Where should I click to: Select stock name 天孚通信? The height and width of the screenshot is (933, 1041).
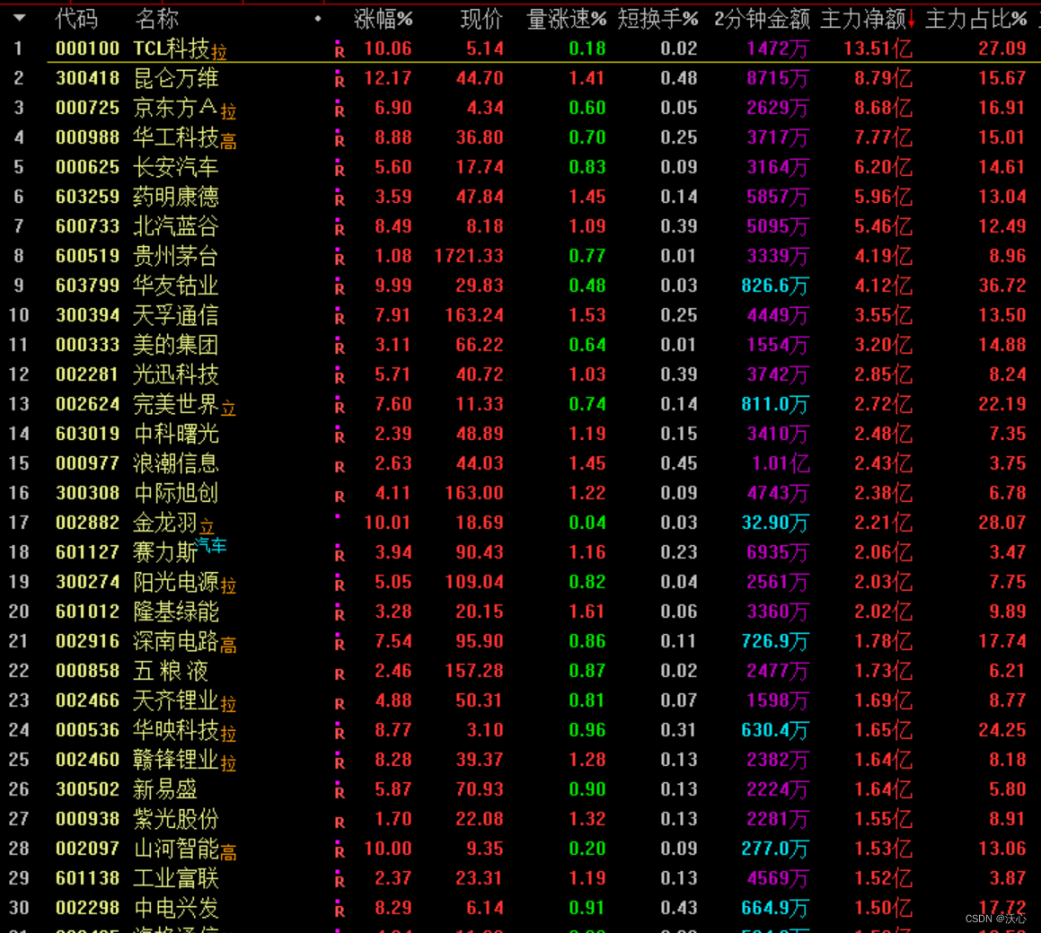pos(176,315)
